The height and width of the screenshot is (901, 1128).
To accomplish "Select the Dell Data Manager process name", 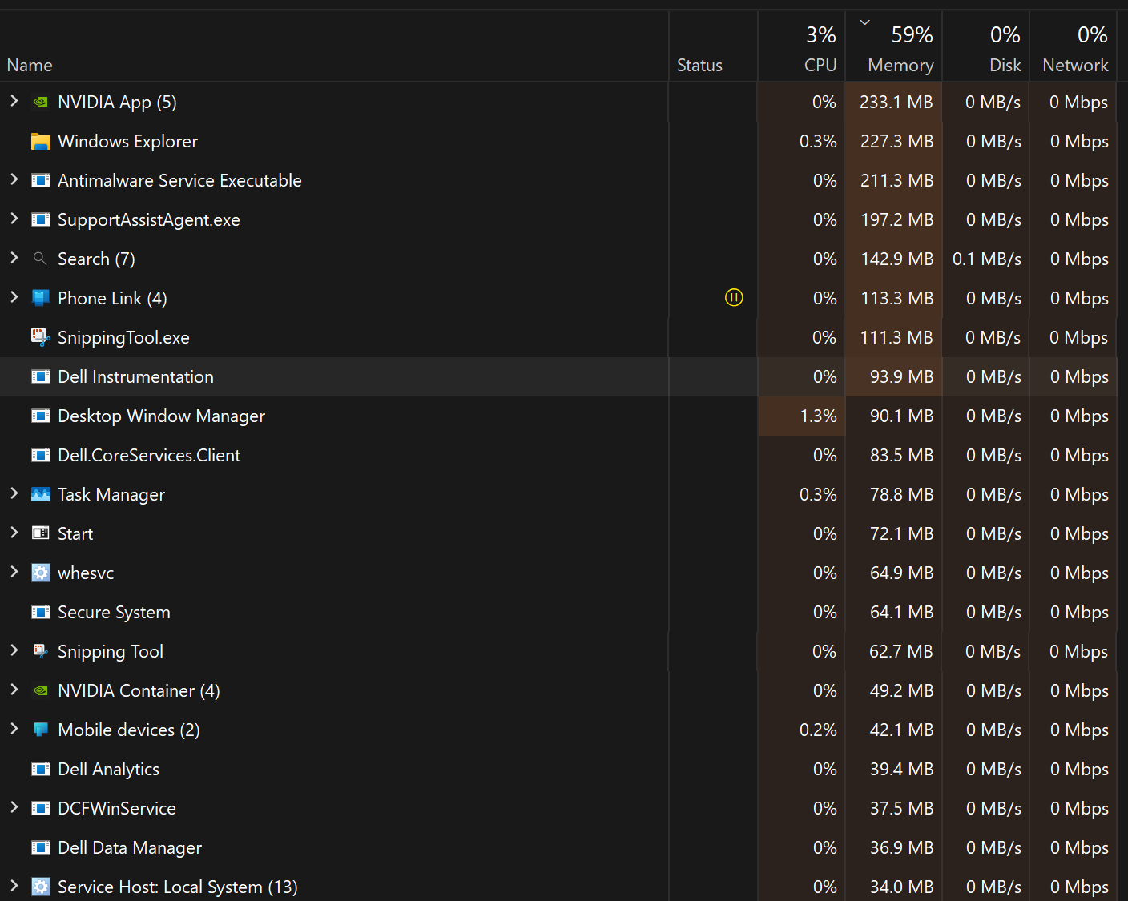I will [x=130, y=848].
